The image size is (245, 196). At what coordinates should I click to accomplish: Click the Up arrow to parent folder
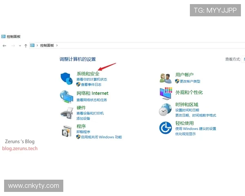click(26, 46)
